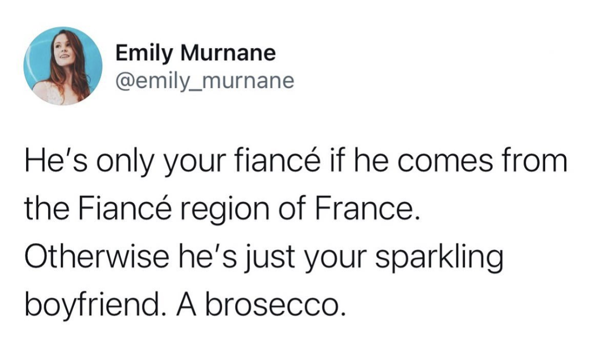Click the word "Murnane" in the display name
Image resolution: width=599 pixels, height=353 pixels.
pos(228,53)
